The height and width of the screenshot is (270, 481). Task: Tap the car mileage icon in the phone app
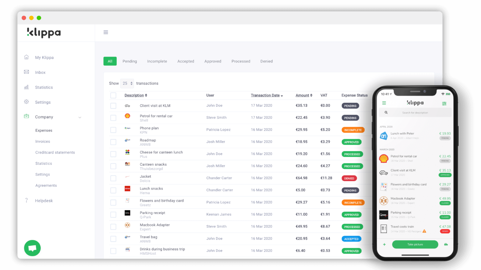coord(446,244)
